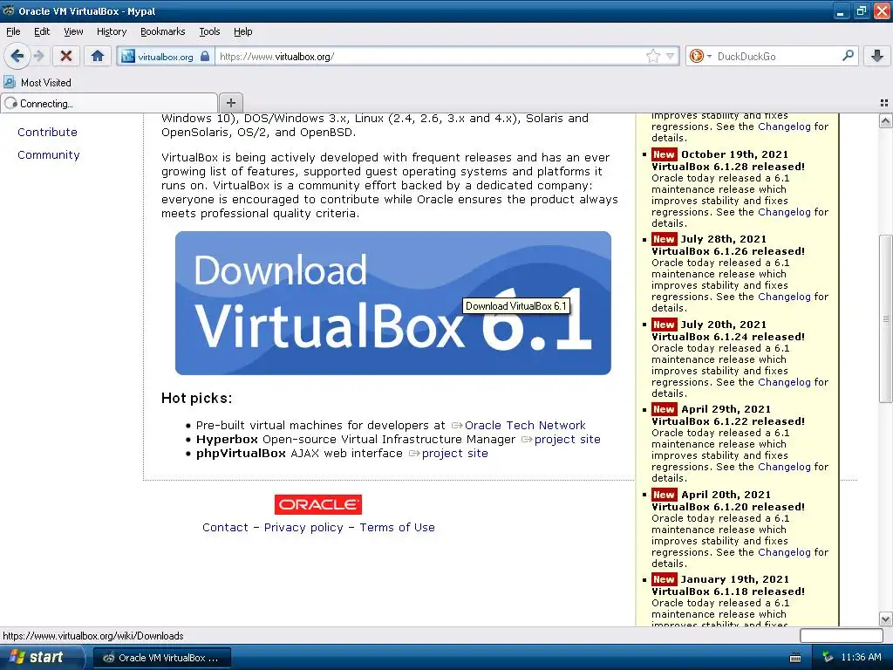Click the New badge beside January 19th, 2021
This screenshot has height=670, width=893.
664,579
